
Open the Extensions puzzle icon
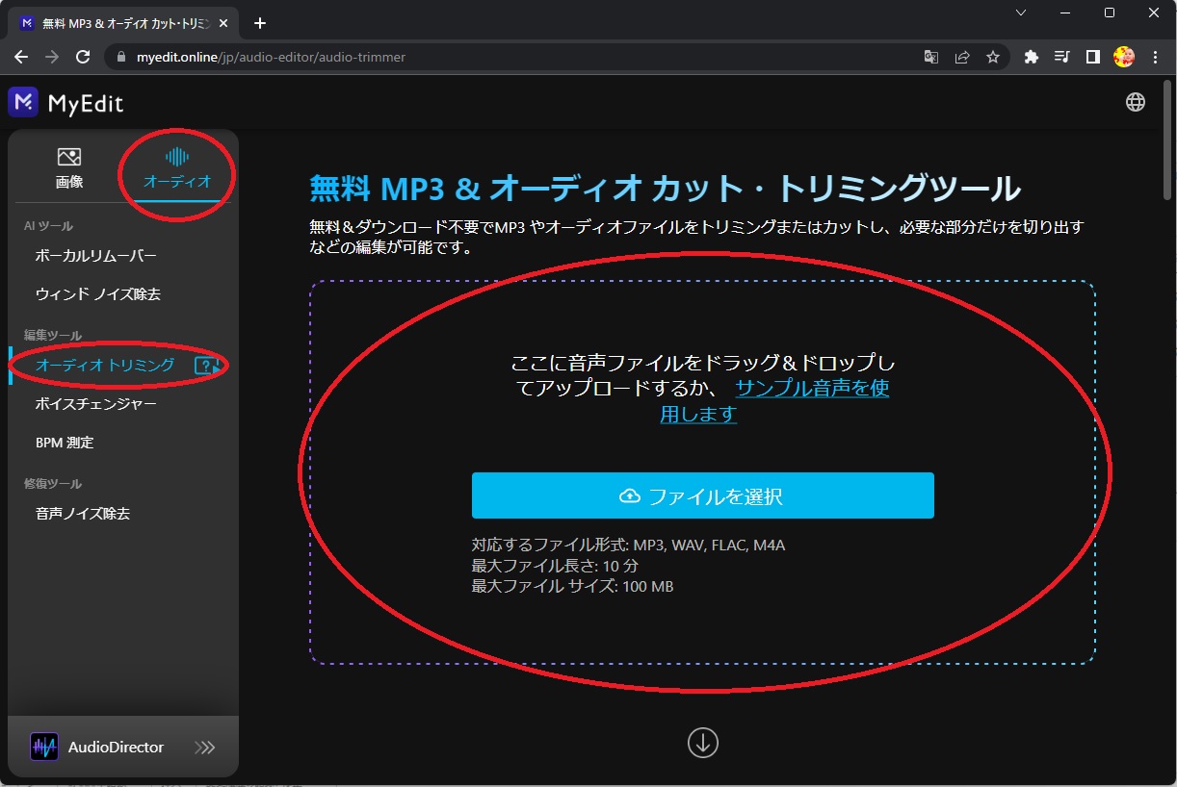coord(1032,57)
